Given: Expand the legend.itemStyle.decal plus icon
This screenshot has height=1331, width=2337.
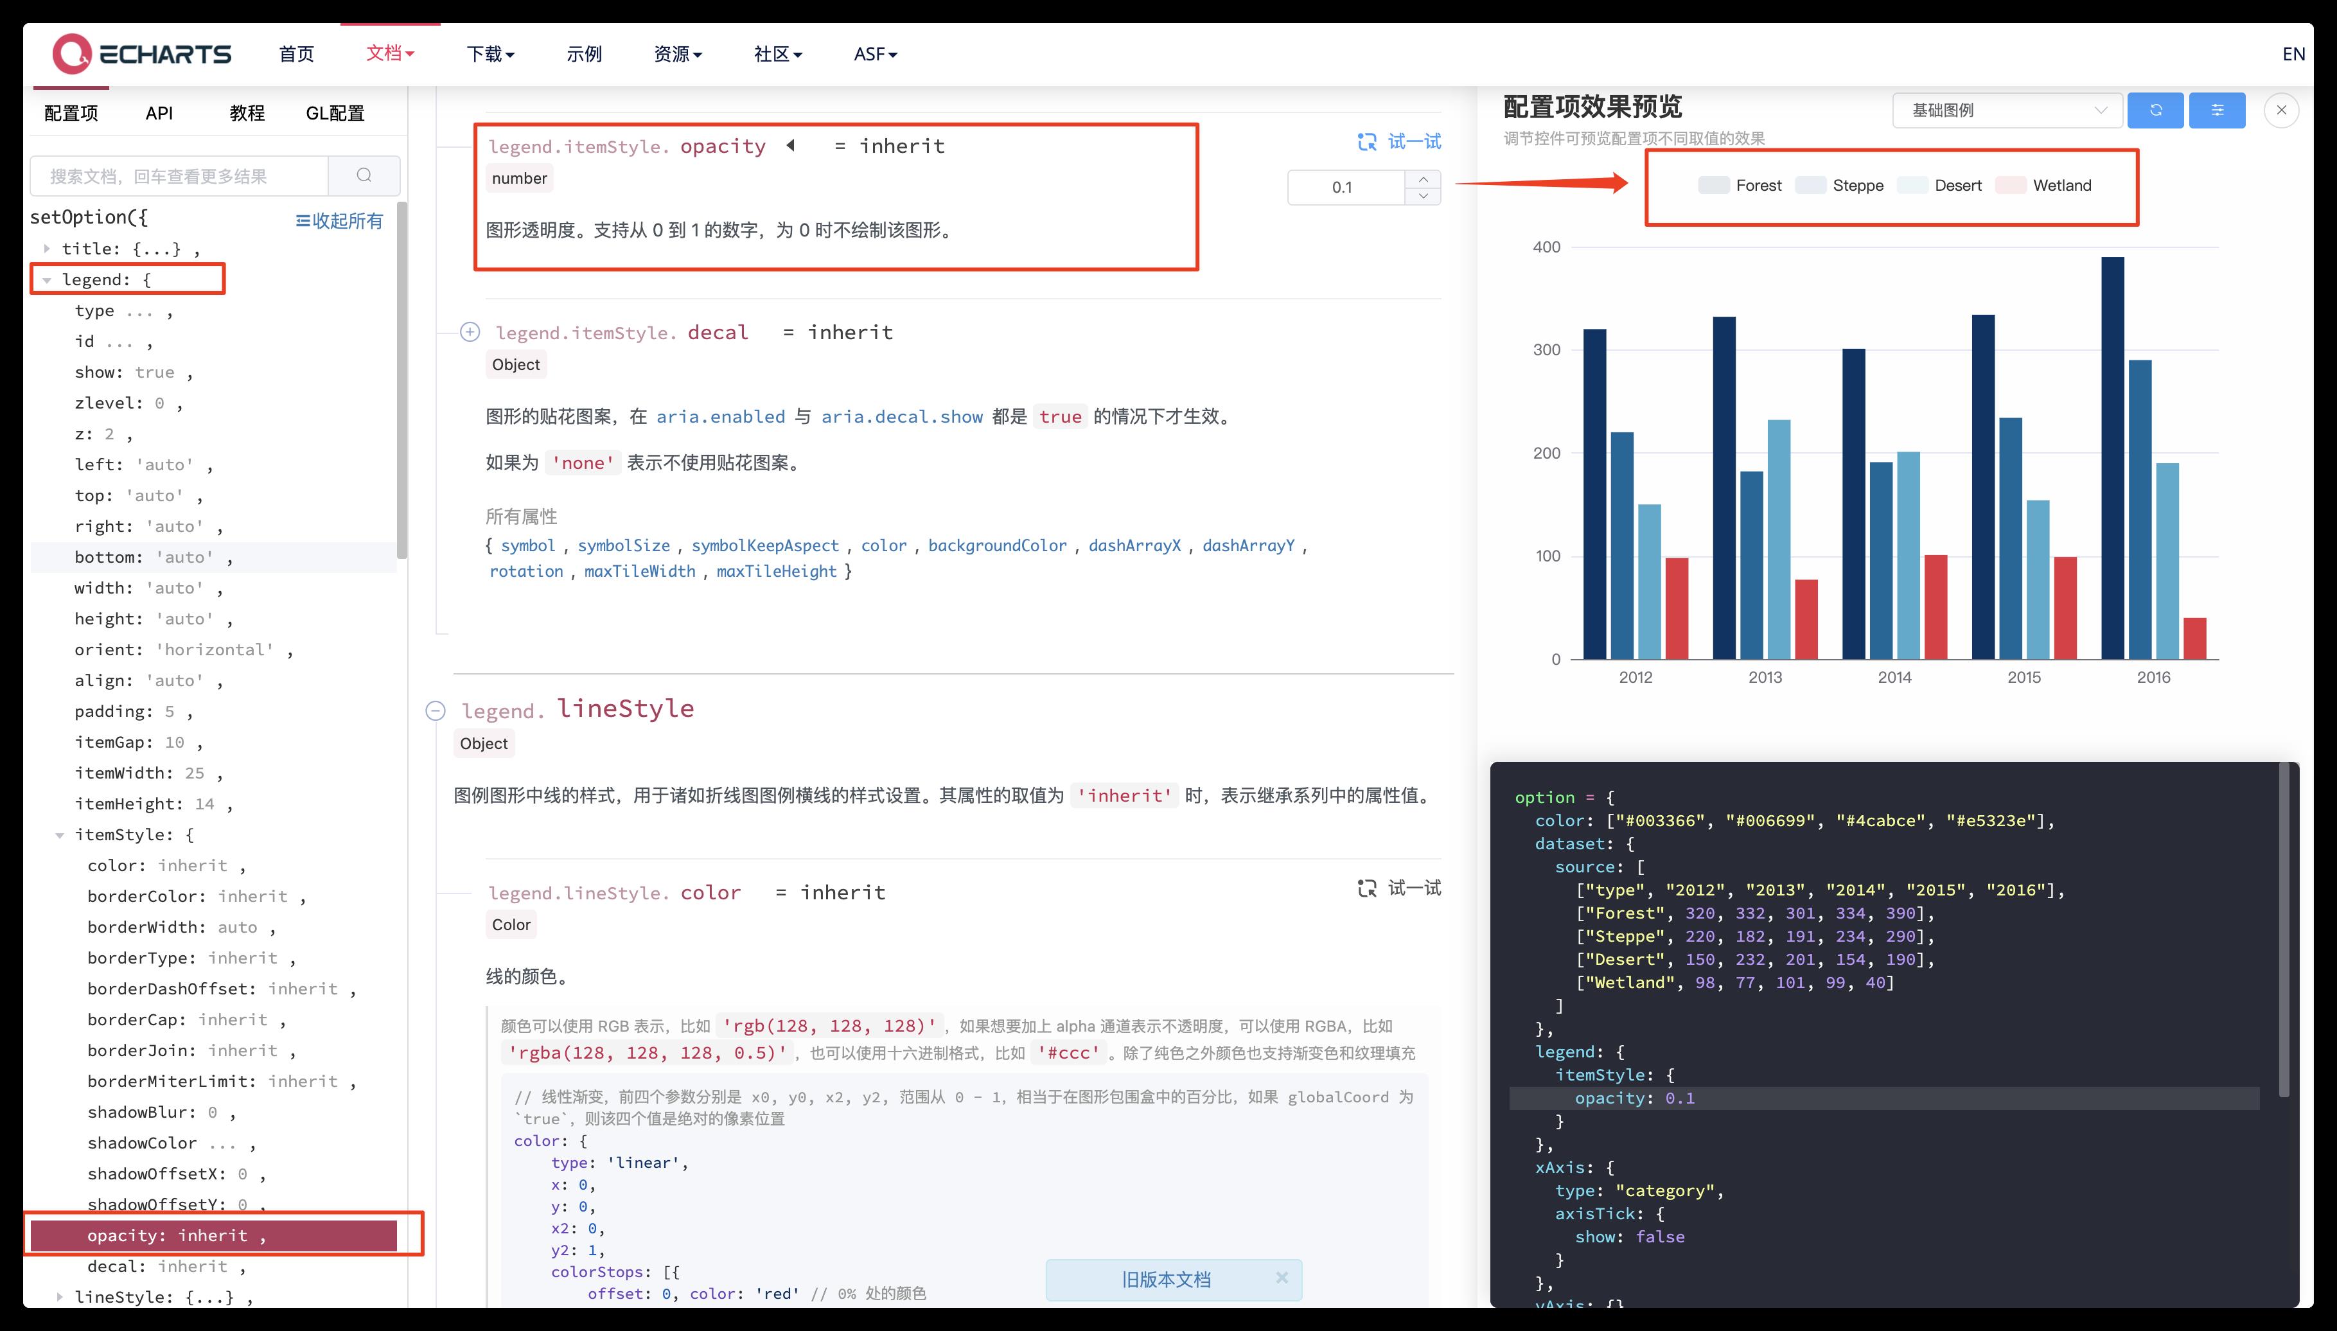Looking at the screenshot, I should click(x=470, y=332).
